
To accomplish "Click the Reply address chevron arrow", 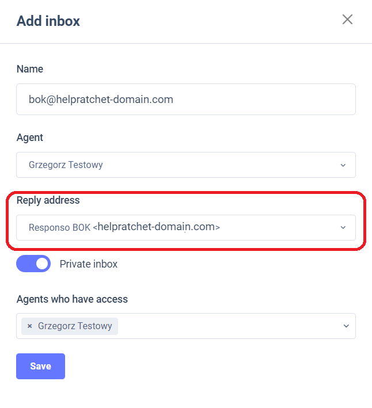I will 343,227.
